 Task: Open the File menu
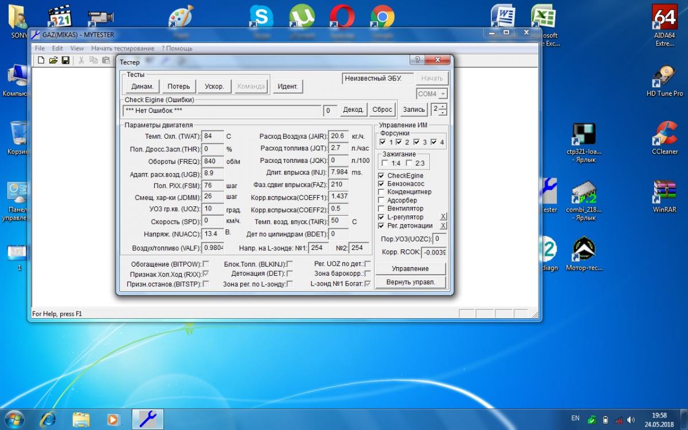coord(40,48)
